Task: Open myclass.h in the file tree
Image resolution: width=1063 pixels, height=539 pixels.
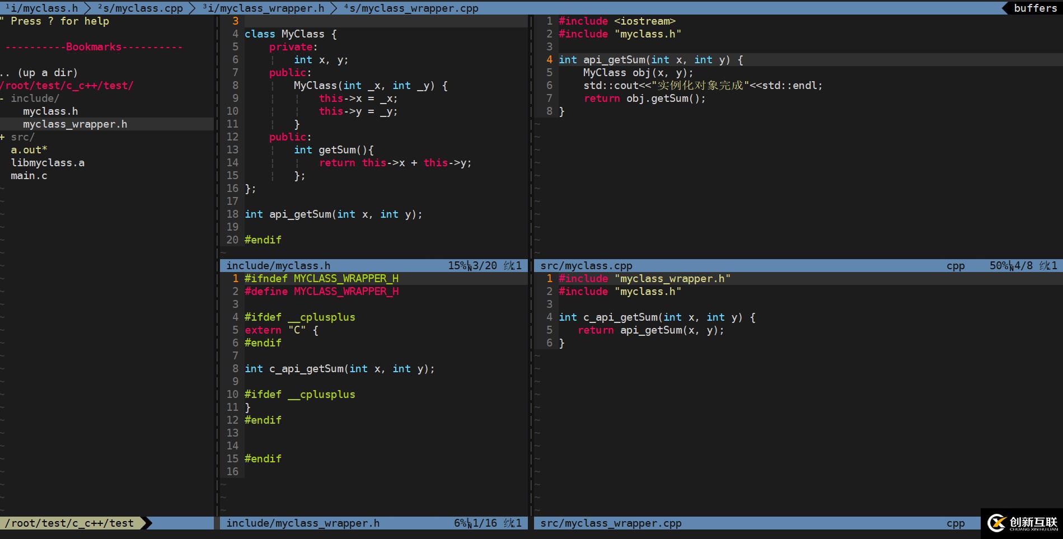Action: tap(50, 111)
